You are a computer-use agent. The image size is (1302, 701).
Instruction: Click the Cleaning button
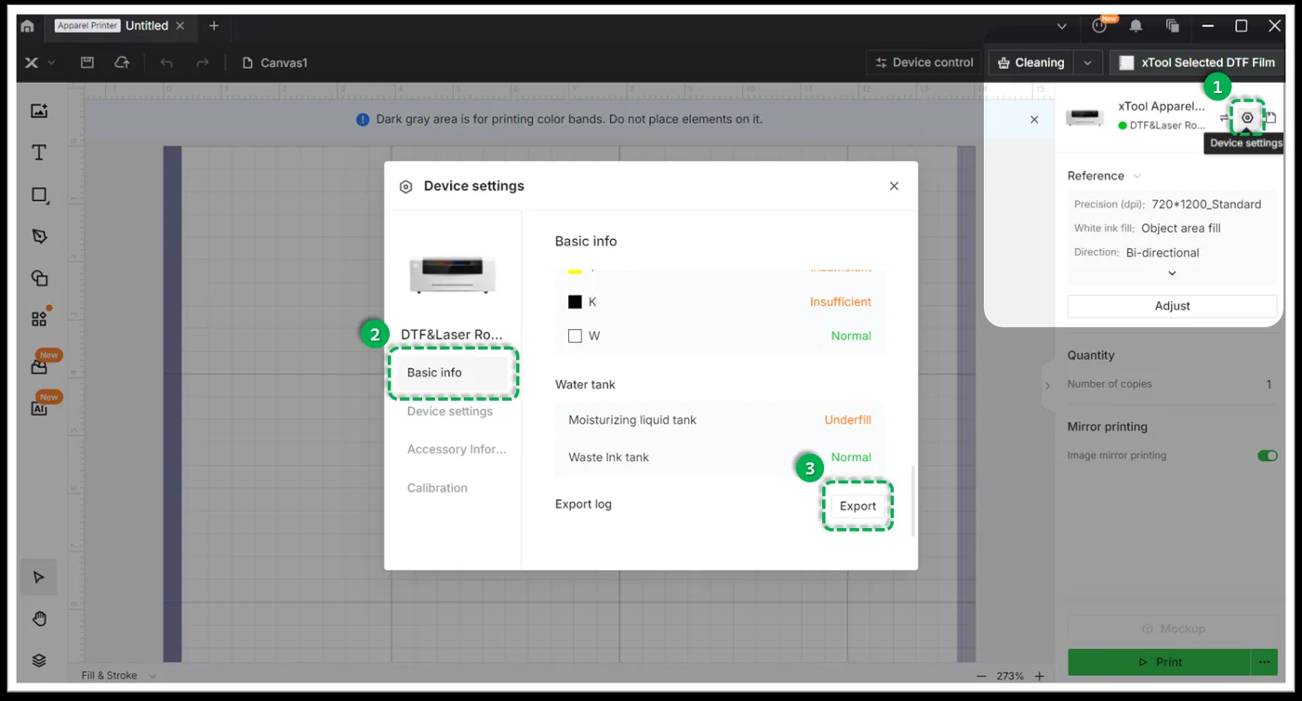(1031, 62)
